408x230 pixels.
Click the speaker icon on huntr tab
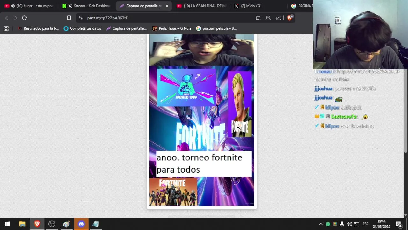pos(13,6)
